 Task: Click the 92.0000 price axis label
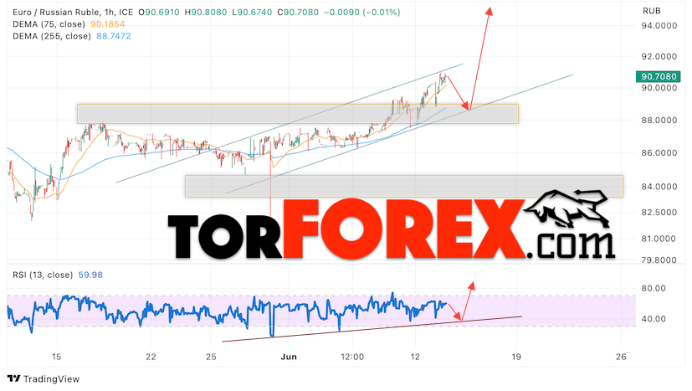point(659,57)
